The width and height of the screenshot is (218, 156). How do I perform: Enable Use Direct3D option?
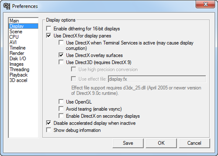(x=61, y=62)
